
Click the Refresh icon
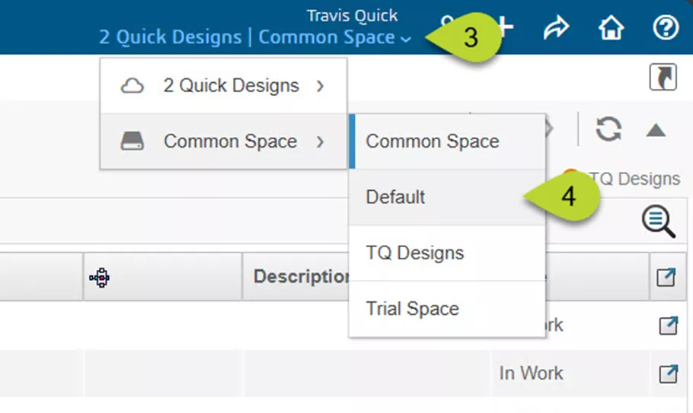click(x=608, y=129)
